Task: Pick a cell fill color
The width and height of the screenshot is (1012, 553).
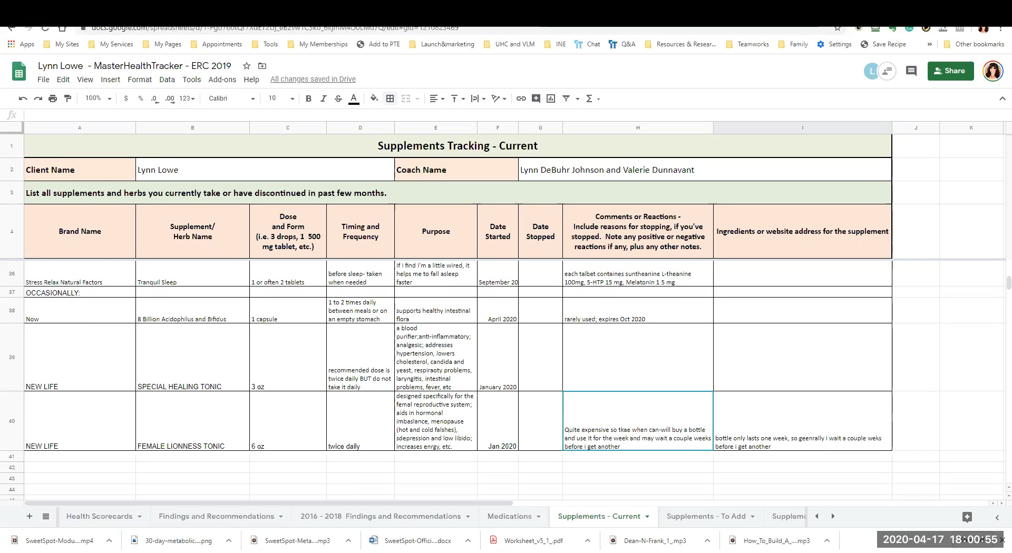Action: (x=374, y=98)
